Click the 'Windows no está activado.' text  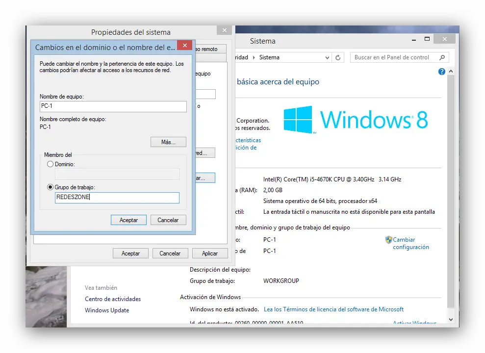224,309
